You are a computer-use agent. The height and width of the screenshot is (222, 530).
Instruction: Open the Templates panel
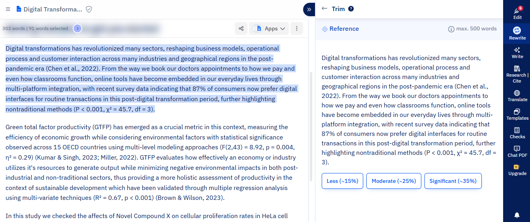(517, 115)
